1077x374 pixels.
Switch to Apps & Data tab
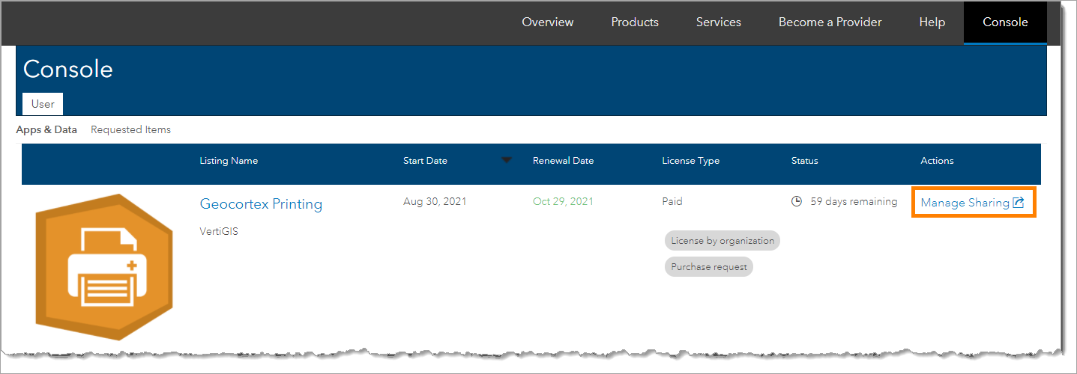pyautogui.click(x=46, y=129)
